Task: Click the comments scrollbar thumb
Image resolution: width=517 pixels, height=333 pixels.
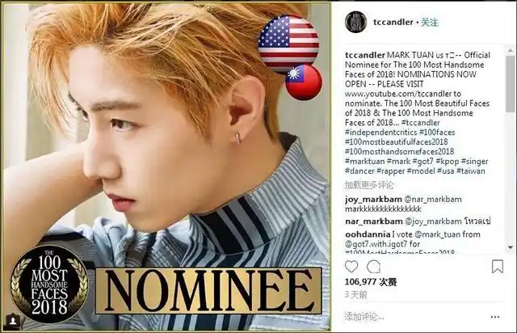Action: [511, 84]
